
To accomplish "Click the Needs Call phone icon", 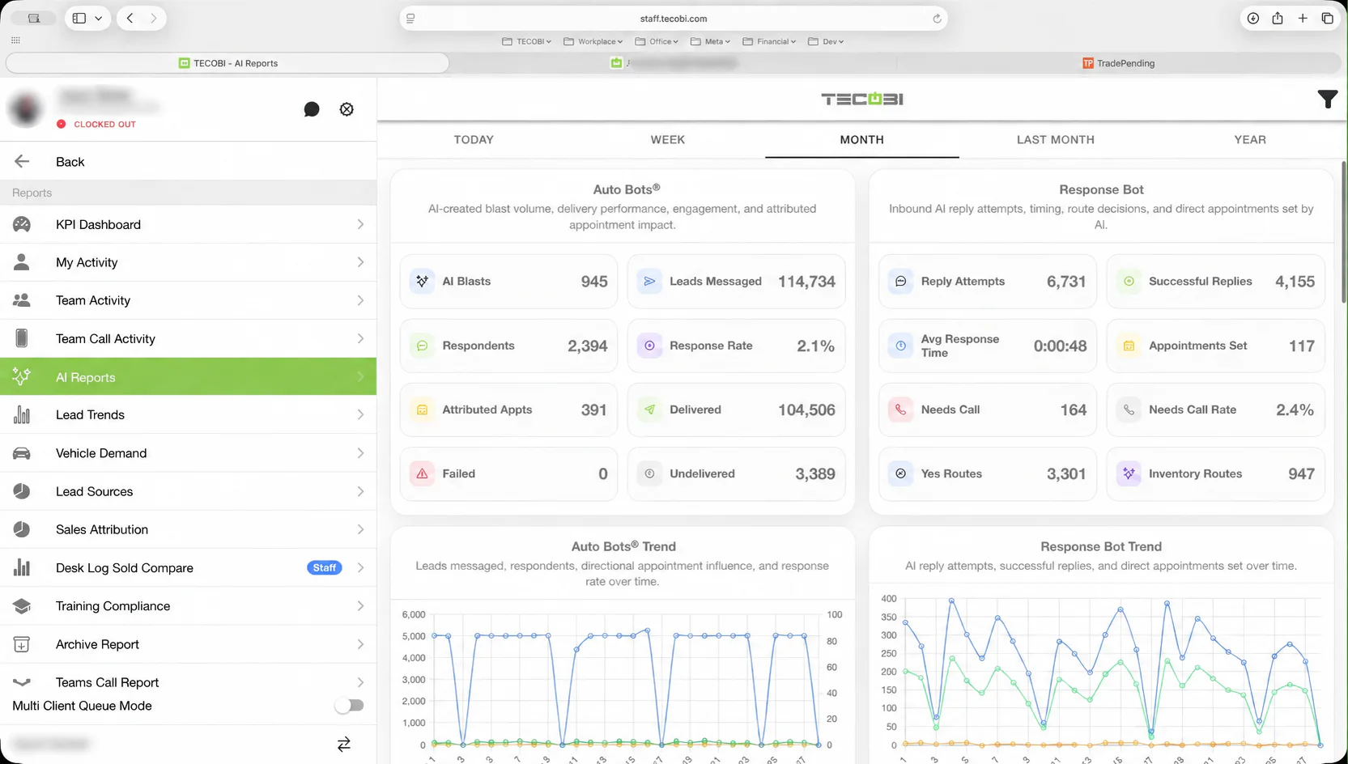I will (900, 410).
